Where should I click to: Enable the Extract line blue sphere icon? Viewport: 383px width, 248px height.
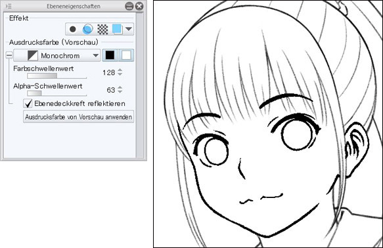tap(87, 29)
